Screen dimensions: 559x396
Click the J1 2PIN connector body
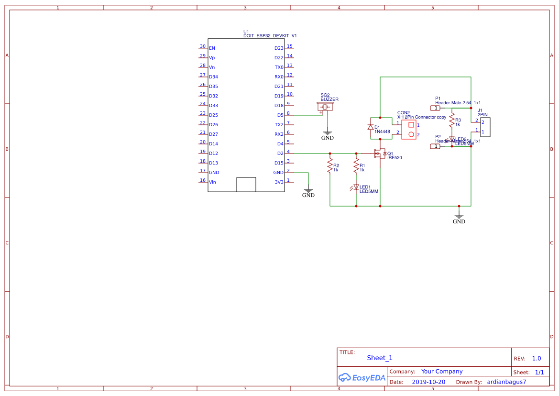pyautogui.click(x=485, y=127)
